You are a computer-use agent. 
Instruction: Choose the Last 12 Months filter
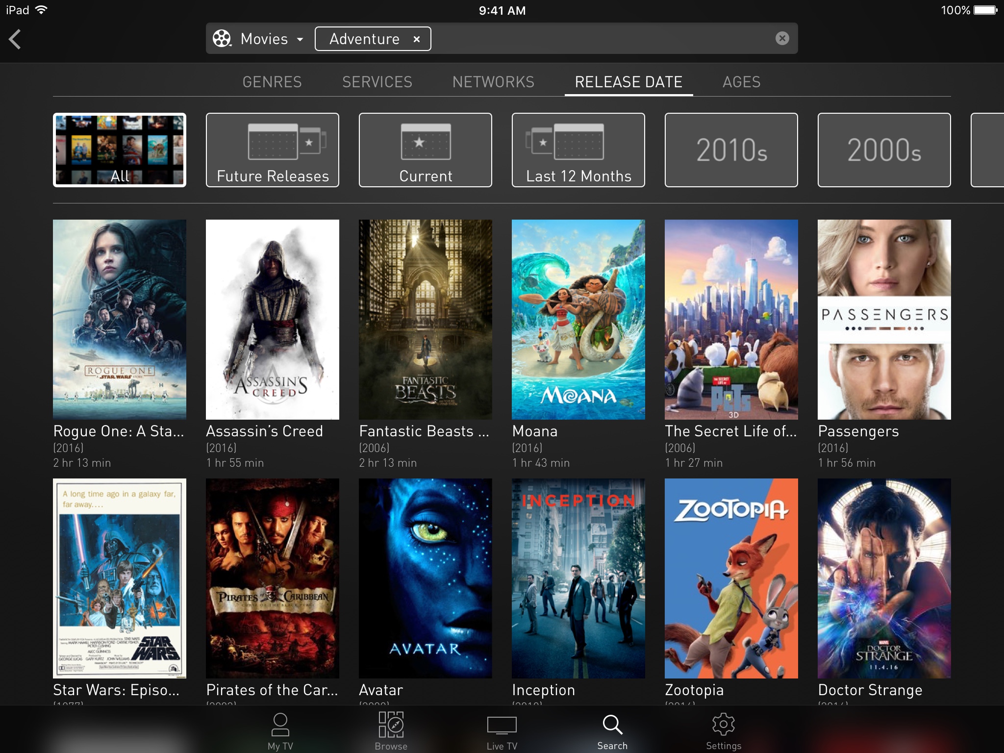(578, 150)
